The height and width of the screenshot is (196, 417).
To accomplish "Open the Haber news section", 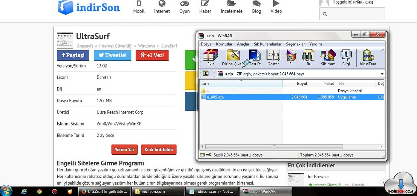I will [205, 7].
